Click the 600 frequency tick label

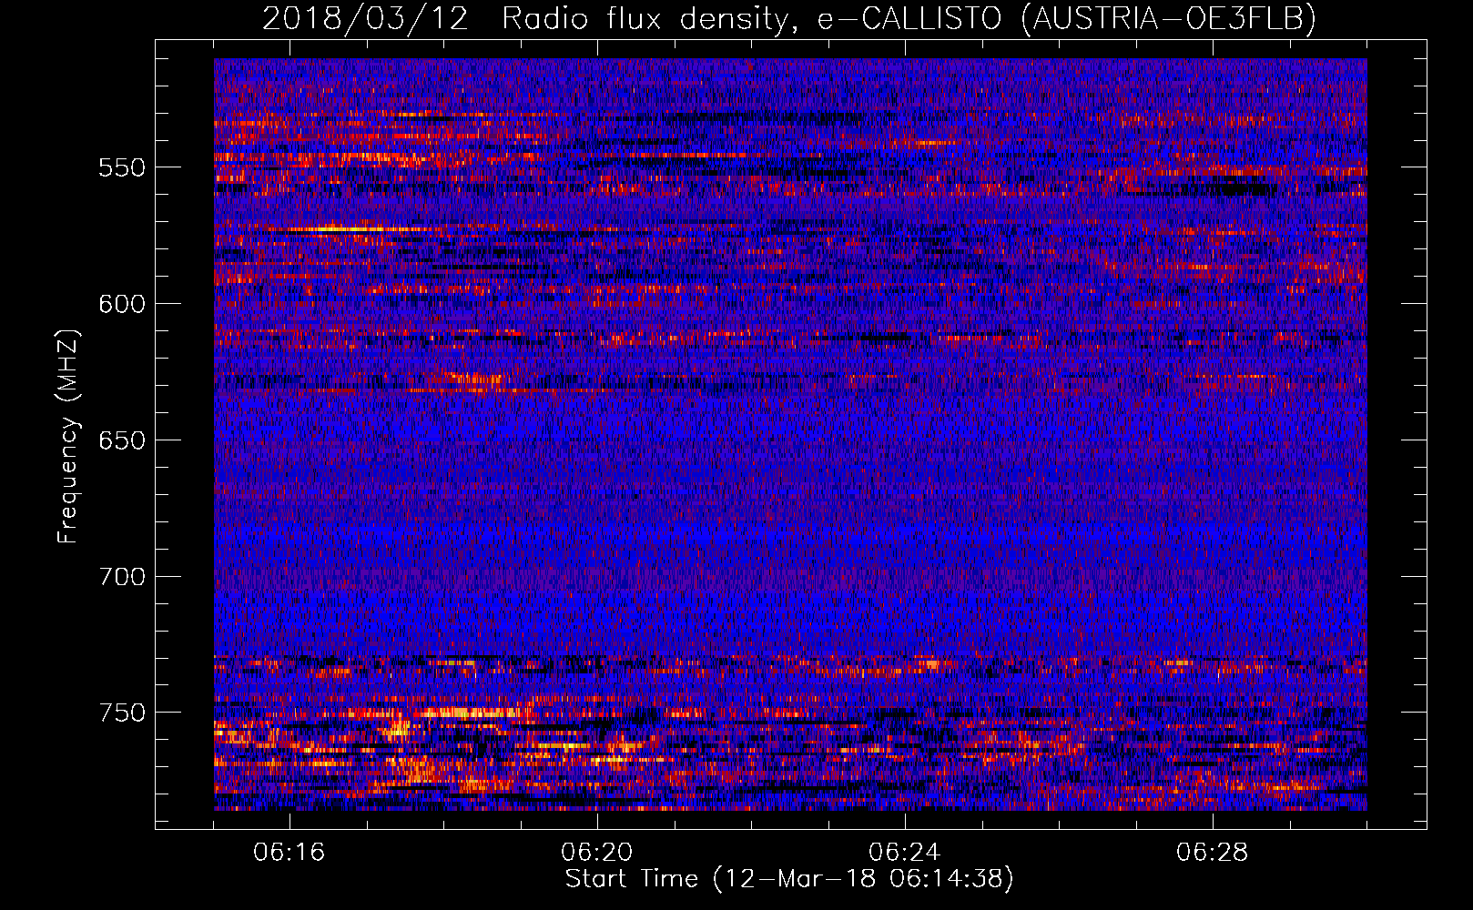pyautogui.click(x=122, y=304)
